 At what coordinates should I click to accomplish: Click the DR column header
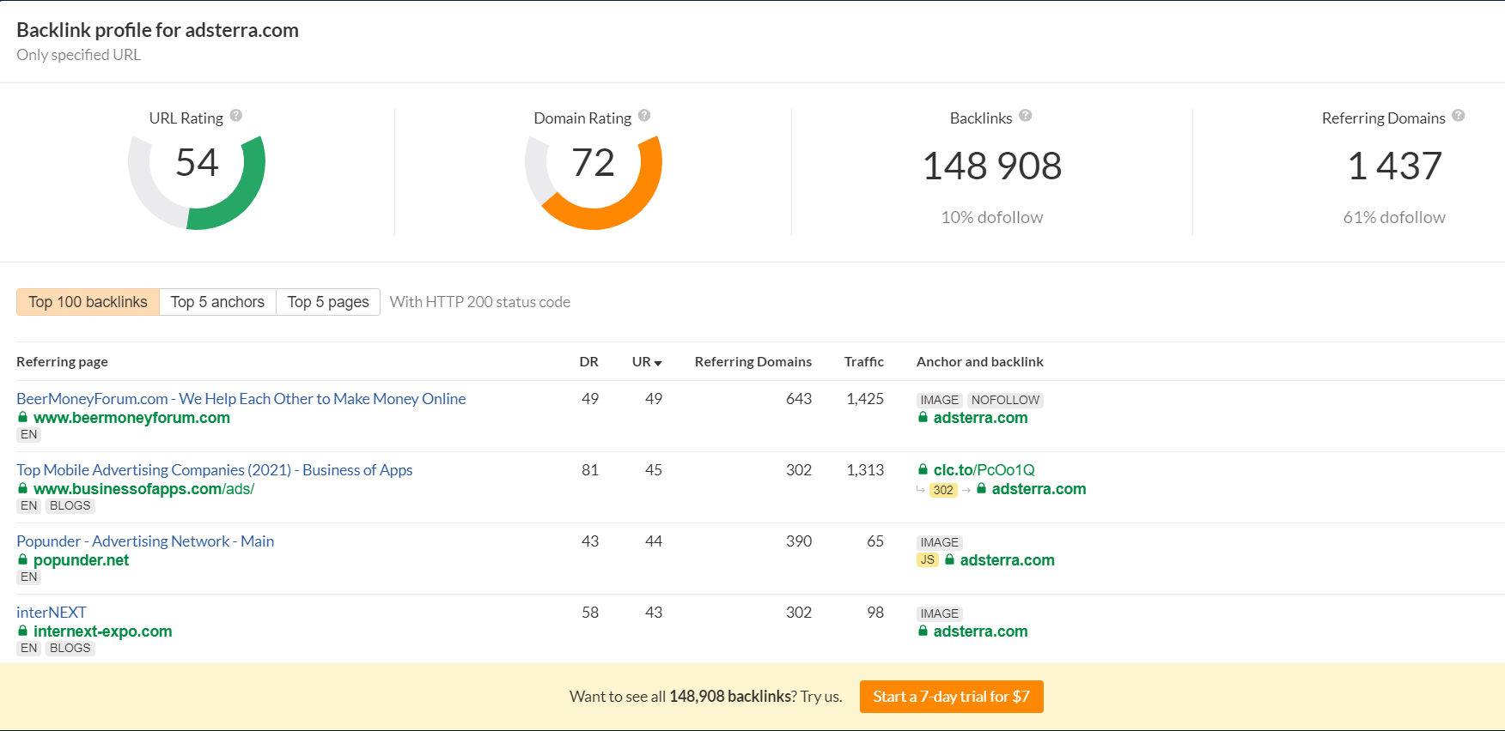[589, 362]
